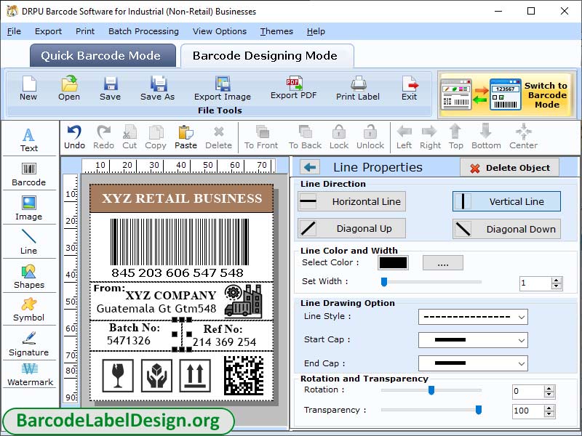Switch to Quick Barcode Mode tab
Viewport: 582px width, 436px height.
point(102,55)
